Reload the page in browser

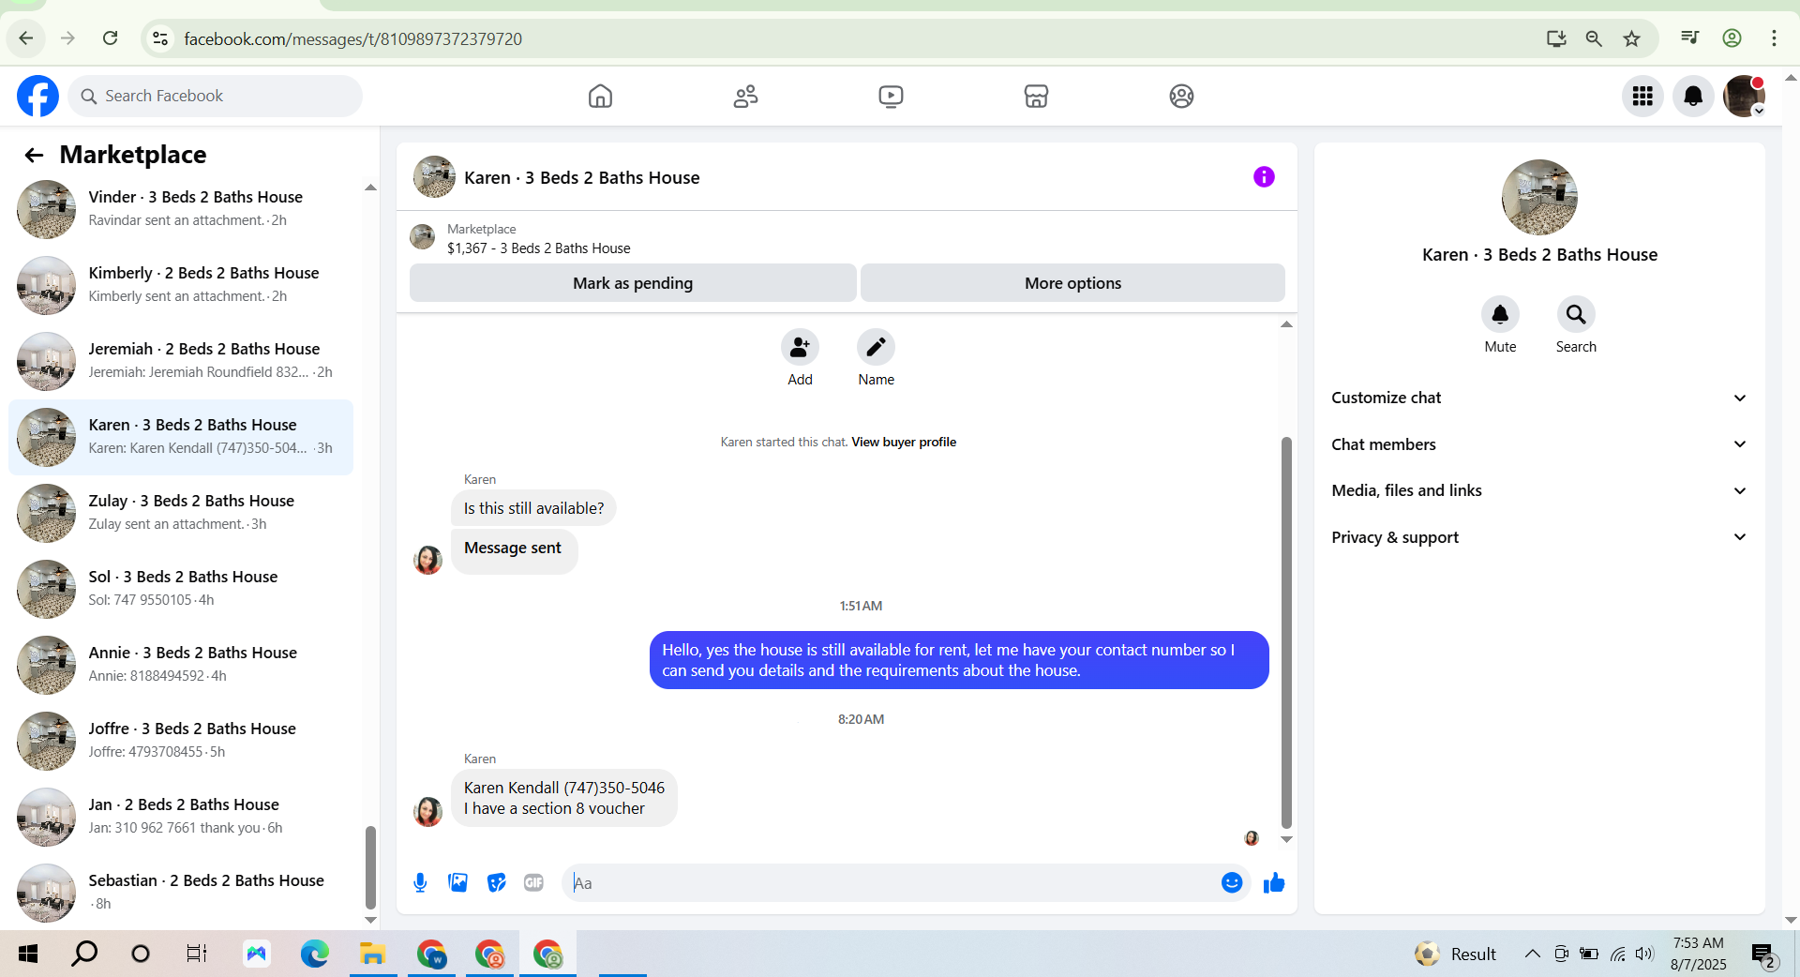(x=110, y=38)
